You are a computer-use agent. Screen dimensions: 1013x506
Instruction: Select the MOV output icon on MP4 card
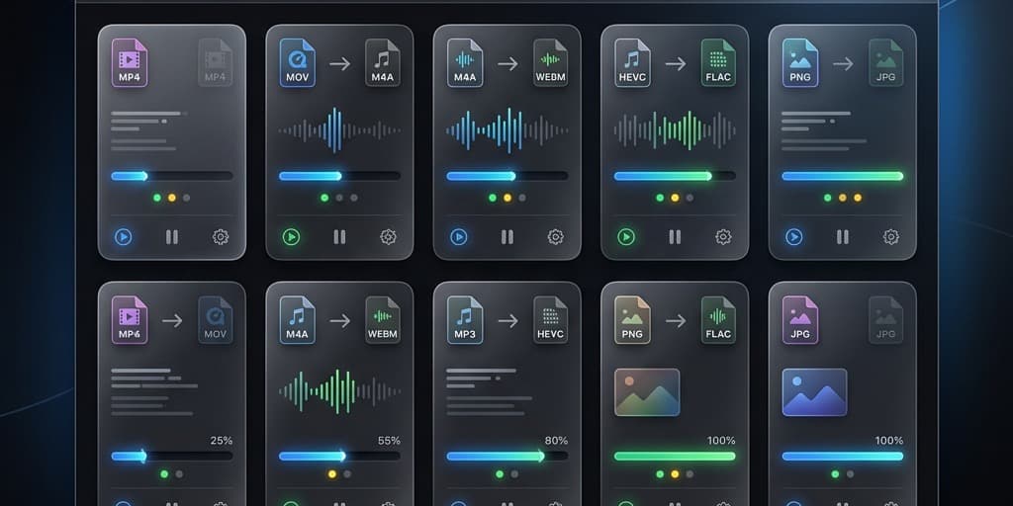tap(215, 319)
